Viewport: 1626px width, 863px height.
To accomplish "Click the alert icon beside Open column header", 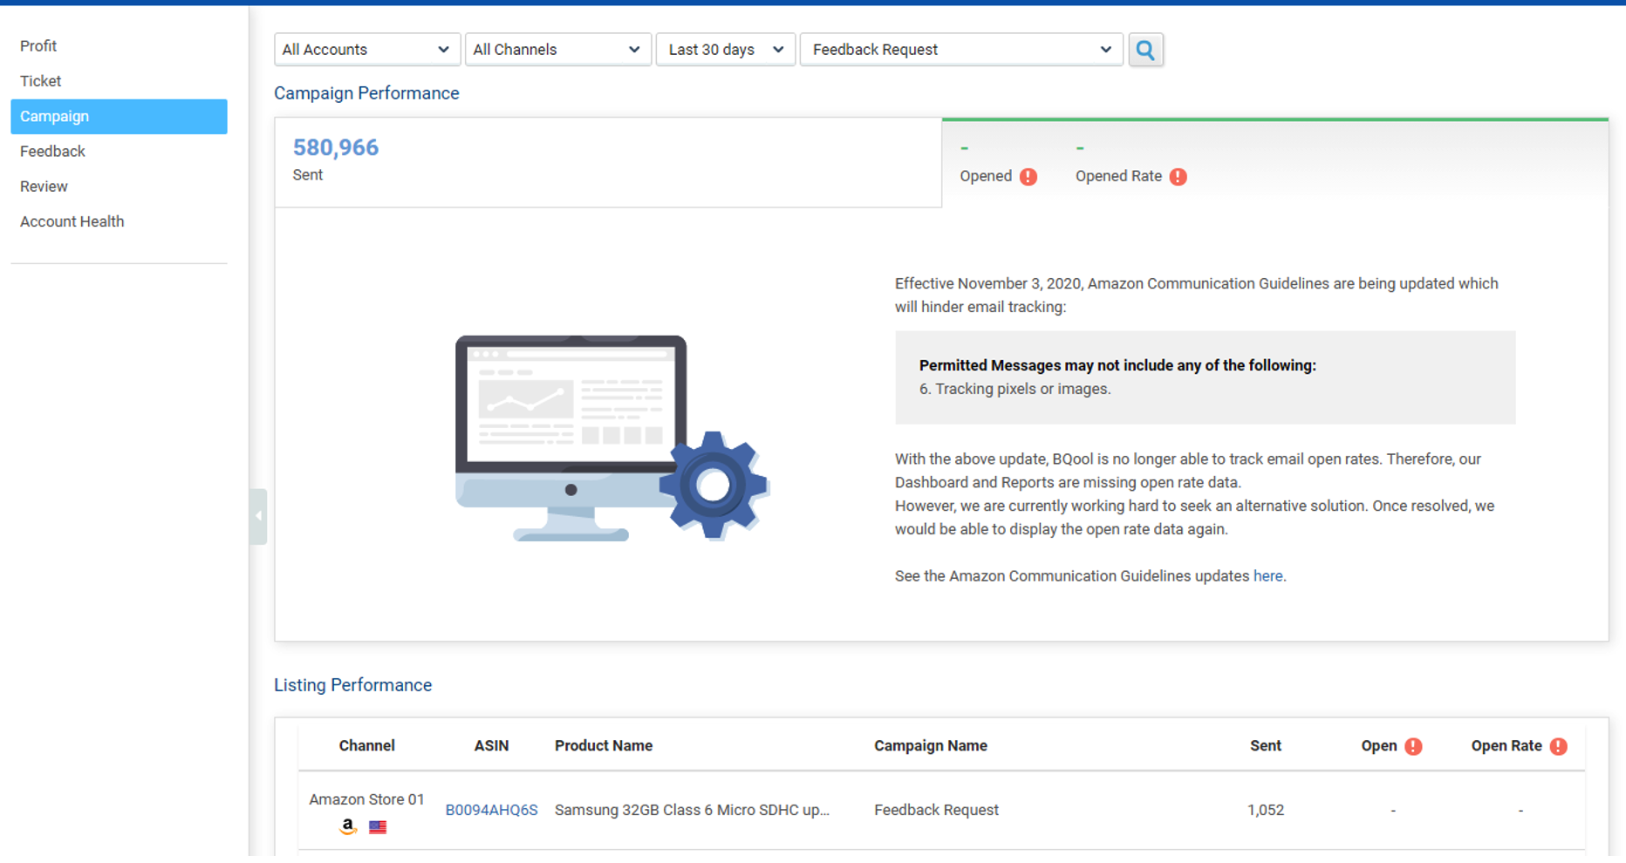I will tap(1413, 746).
